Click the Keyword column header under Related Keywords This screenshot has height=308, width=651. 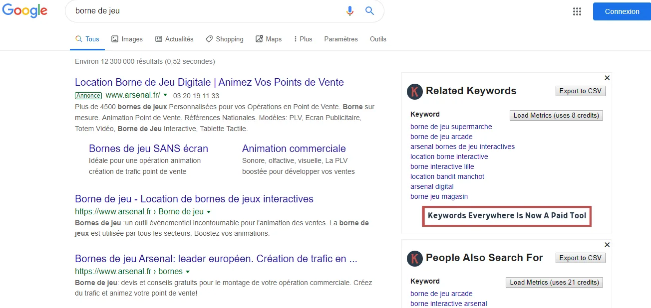tap(425, 114)
